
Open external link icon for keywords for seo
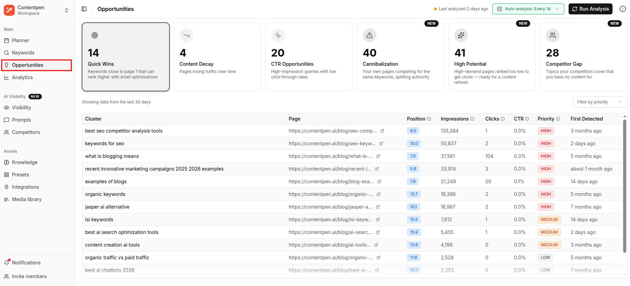click(x=381, y=144)
